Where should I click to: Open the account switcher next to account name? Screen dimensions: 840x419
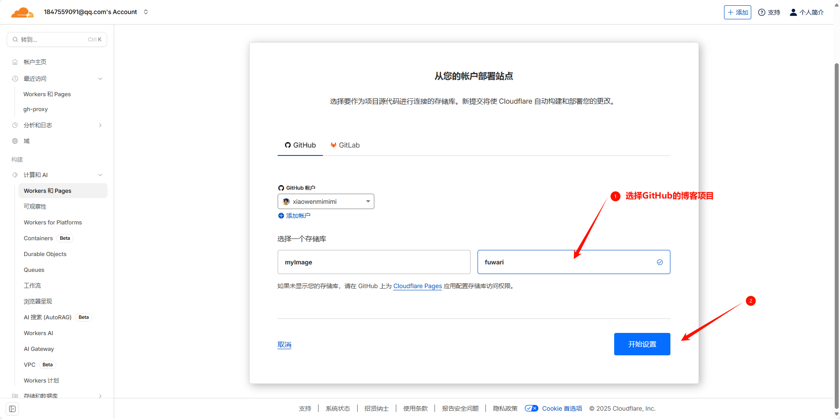(146, 12)
